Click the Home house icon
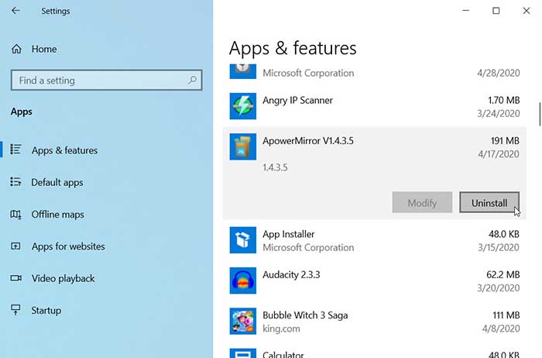The image size is (542, 358). pyautogui.click(x=16, y=49)
